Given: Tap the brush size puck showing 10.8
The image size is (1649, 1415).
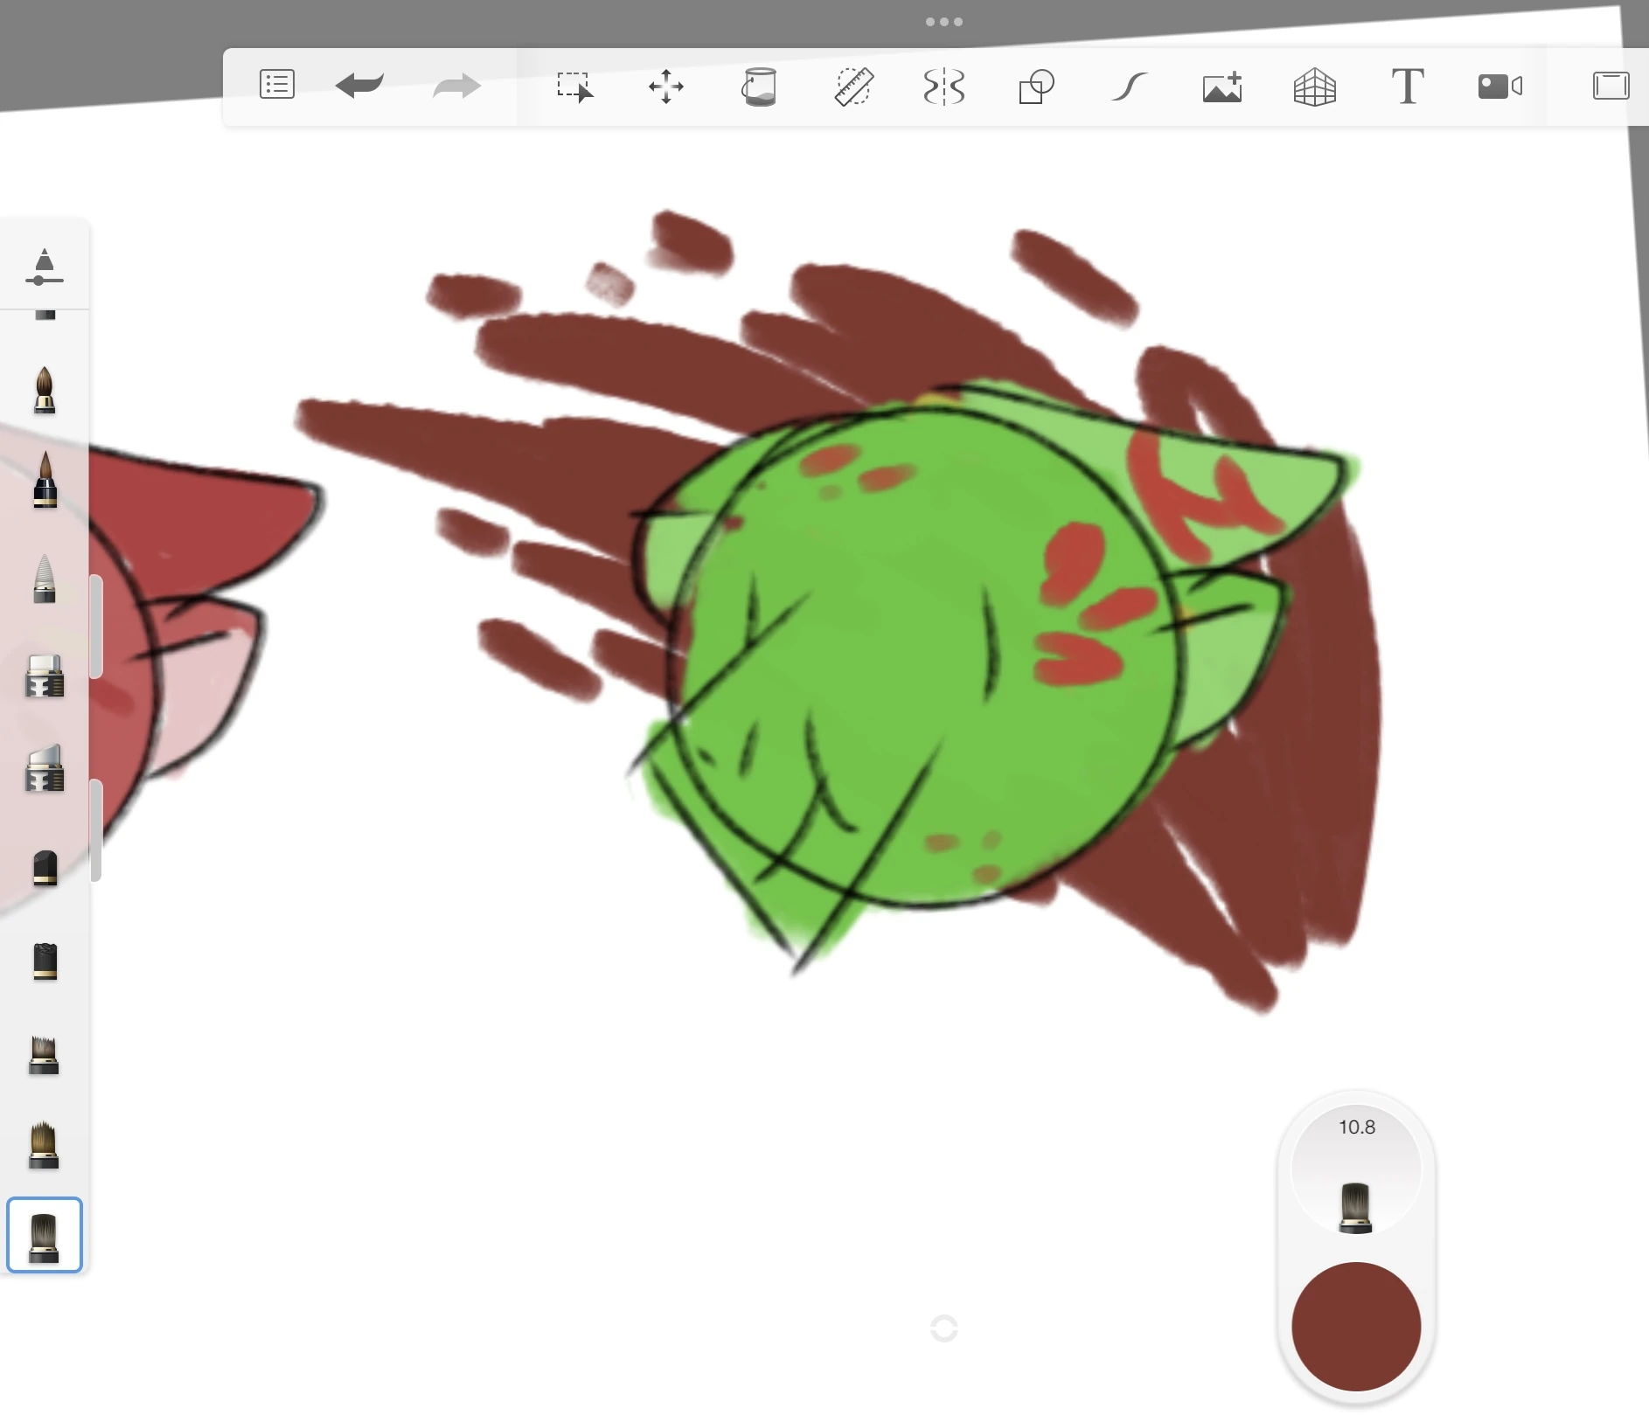Looking at the screenshot, I should (1356, 1169).
